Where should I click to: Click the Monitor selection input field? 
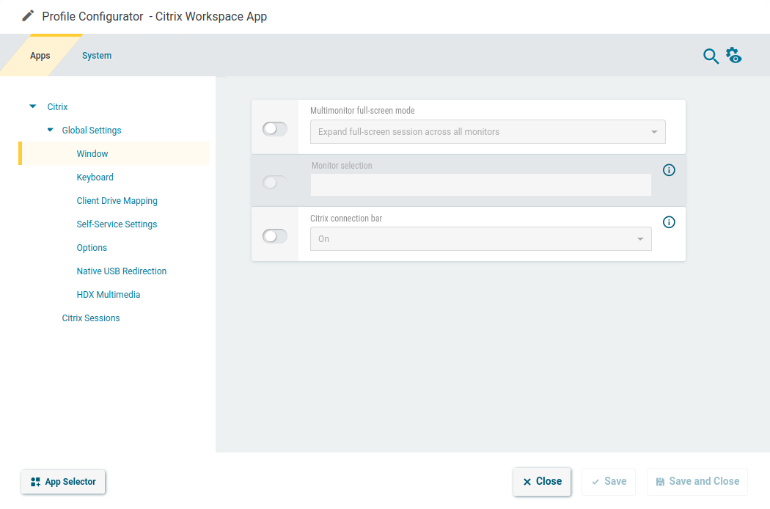480,185
